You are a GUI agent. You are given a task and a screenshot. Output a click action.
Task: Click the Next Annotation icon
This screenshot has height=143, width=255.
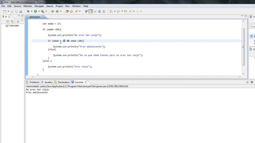pos(111,12)
